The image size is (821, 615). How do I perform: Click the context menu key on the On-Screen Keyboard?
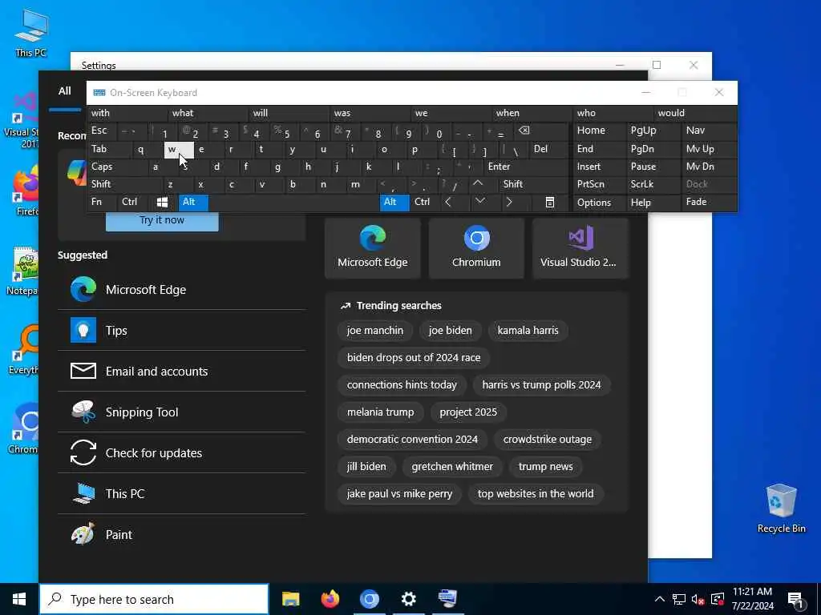pos(549,202)
